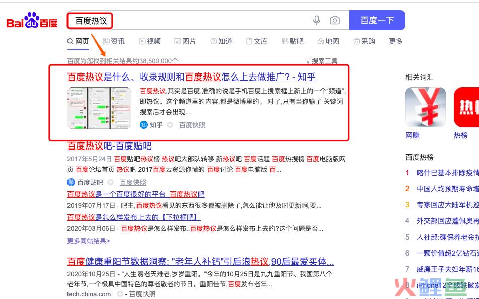This screenshot has height=299, width=479.
Task: Switch to the 网页 tab
Action: pyautogui.click(x=78, y=41)
